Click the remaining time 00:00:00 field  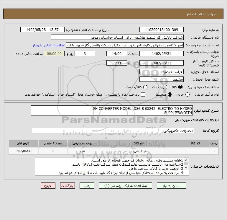click(54, 53)
